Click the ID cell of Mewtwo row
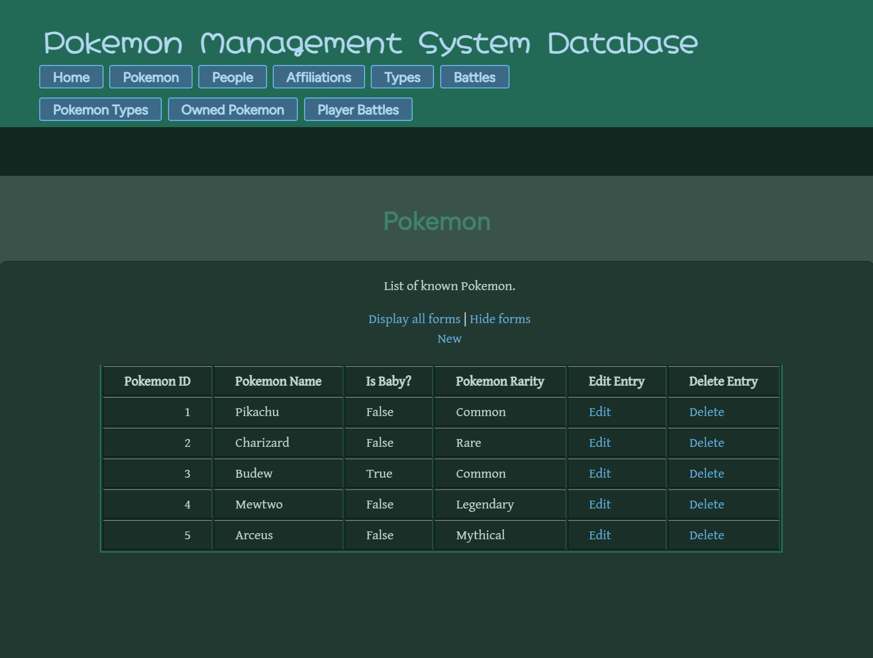Viewport: 873px width, 658px height. point(157,505)
